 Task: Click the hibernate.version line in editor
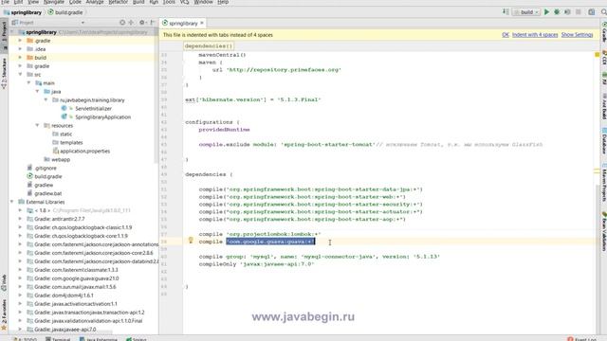pyautogui.click(x=253, y=99)
